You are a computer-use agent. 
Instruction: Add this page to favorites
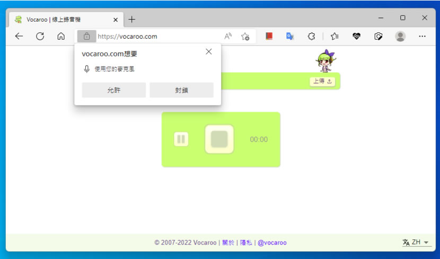pos(245,37)
